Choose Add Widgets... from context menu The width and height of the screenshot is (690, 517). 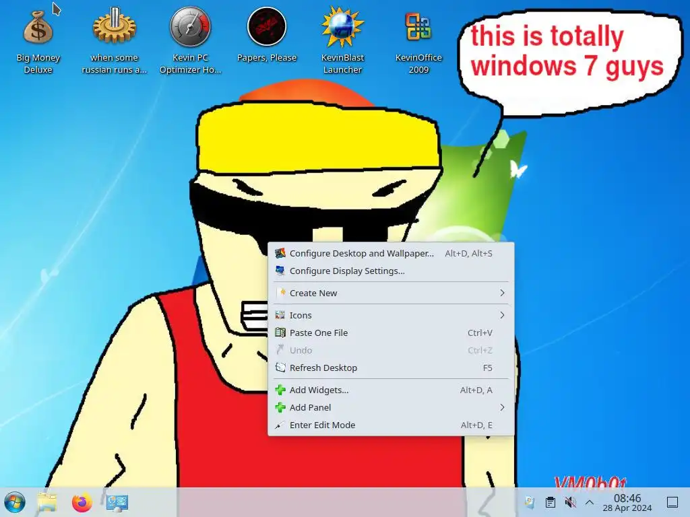click(x=391, y=390)
